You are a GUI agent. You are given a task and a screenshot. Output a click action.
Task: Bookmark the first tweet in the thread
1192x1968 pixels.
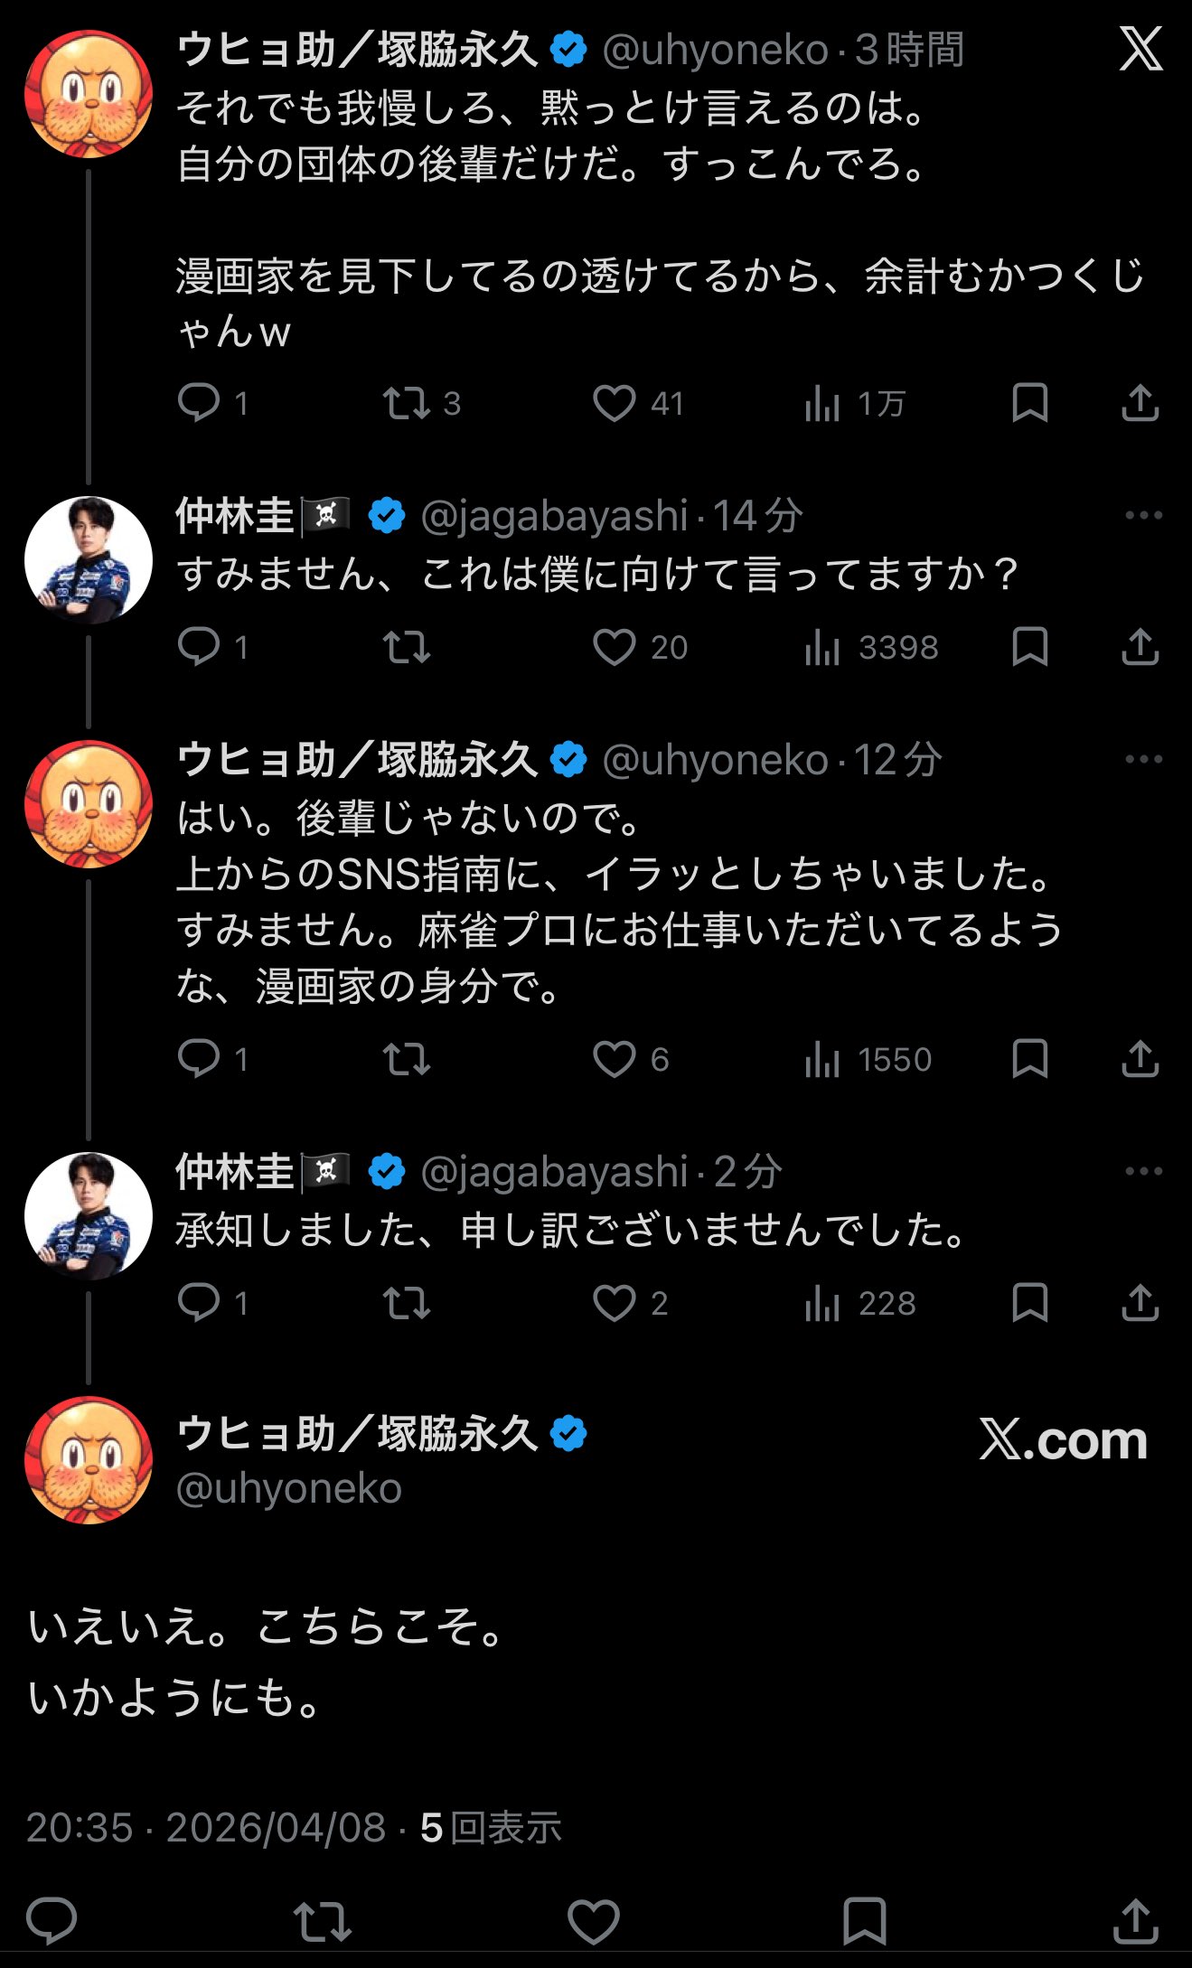click(1029, 403)
